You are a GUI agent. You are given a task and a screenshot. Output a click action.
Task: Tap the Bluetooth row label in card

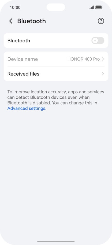pos(19,41)
